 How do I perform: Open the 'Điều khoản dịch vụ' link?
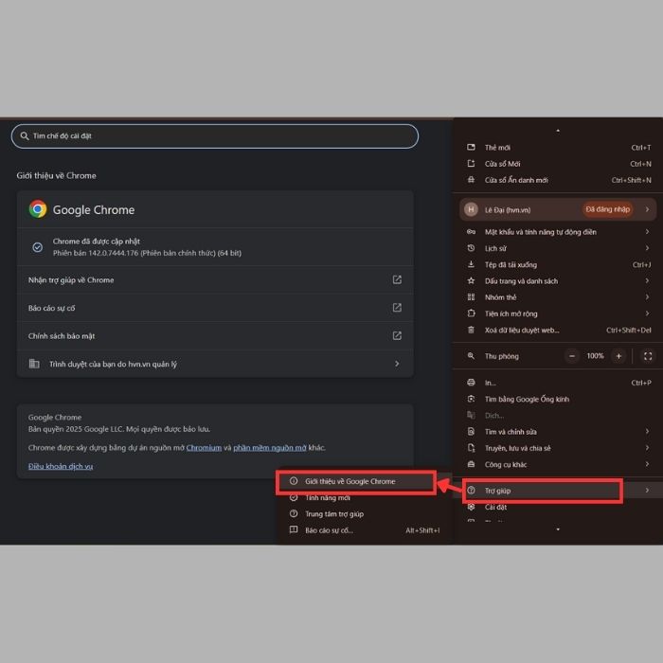click(61, 466)
